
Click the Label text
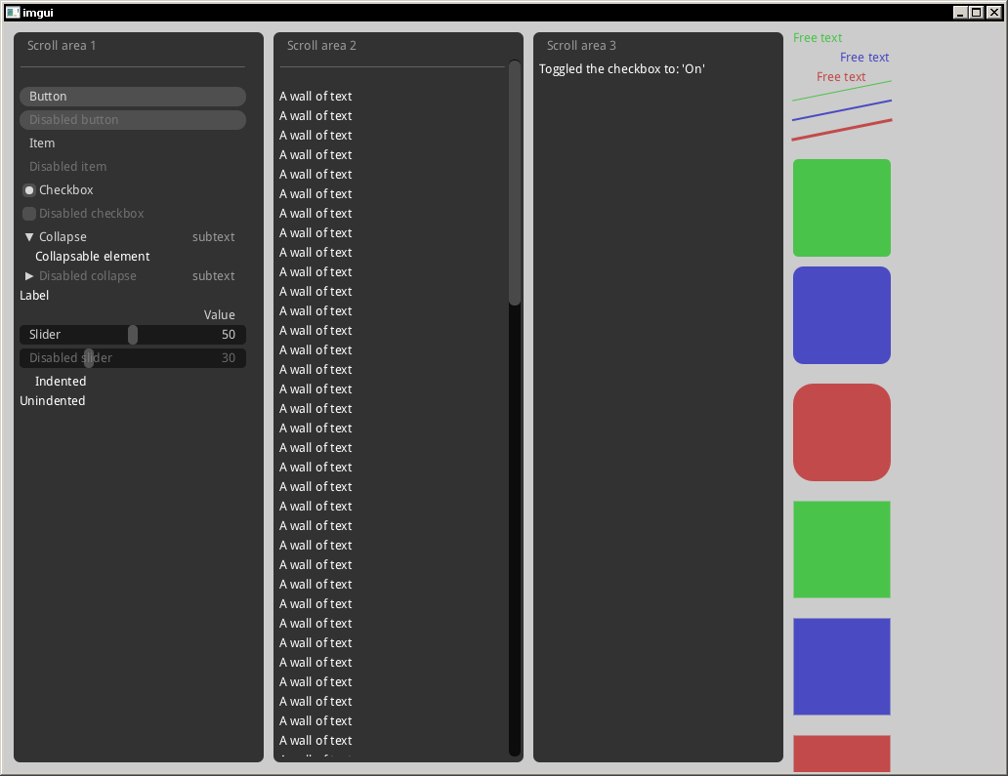coord(34,296)
